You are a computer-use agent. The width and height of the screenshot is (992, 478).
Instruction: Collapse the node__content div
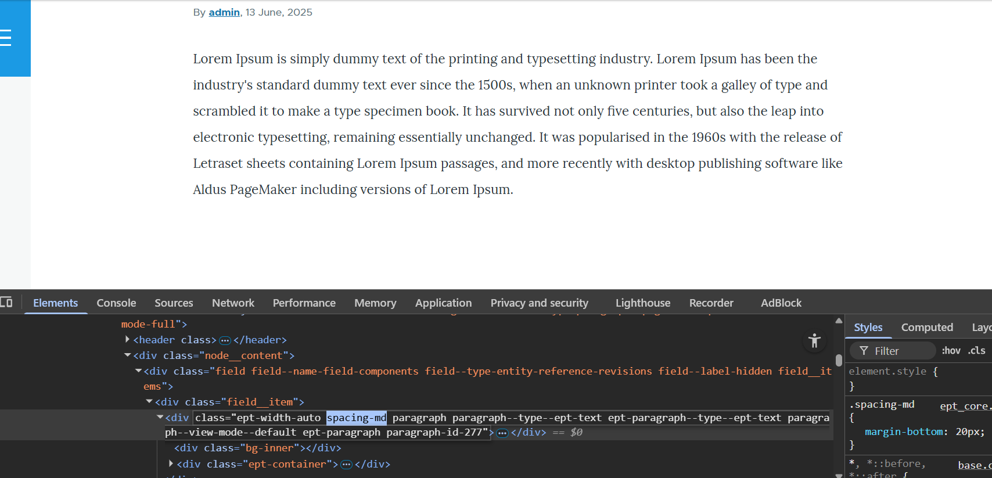click(x=127, y=355)
